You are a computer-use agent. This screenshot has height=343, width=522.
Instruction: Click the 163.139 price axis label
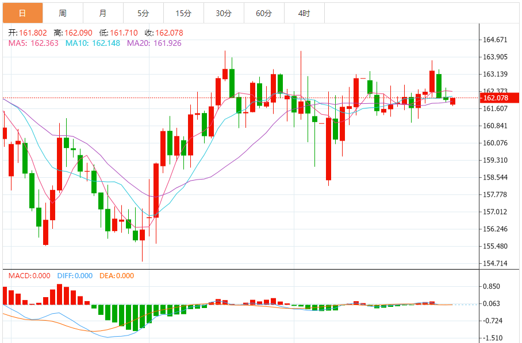pyautogui.click(x=495, y=74)
